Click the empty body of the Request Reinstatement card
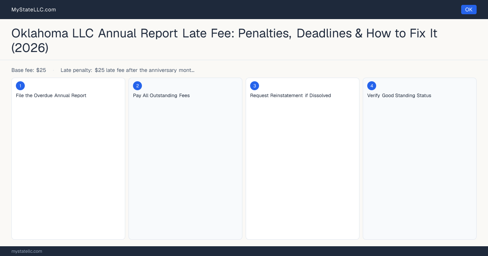Screen dimensions: 488x256 (x=303, y=169)
